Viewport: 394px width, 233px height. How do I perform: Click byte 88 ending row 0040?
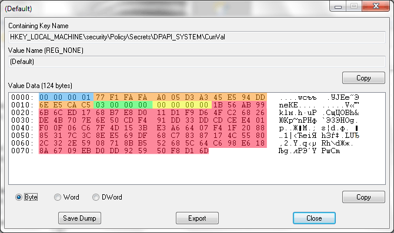(x=261, y=128)
